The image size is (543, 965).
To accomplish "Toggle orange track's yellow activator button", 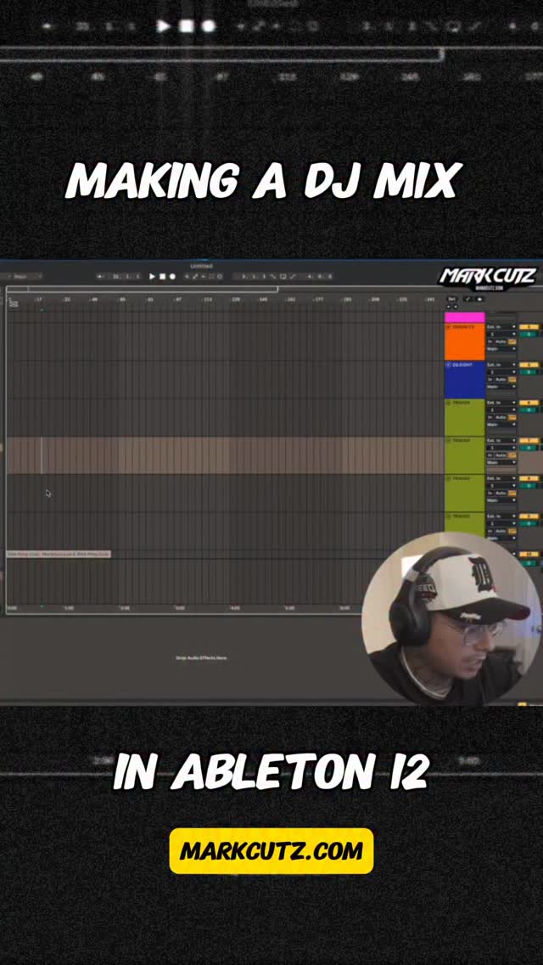I will click(x=529, y=327).
